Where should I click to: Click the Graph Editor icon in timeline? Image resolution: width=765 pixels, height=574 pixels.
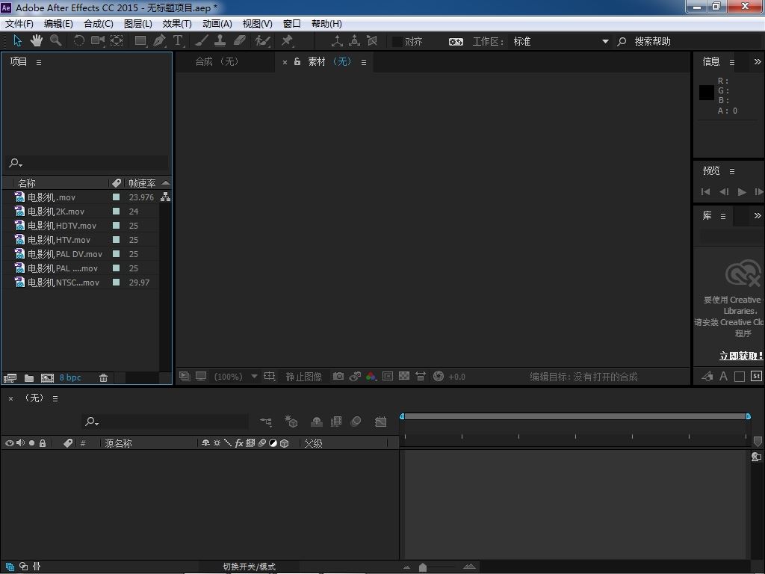pyautogui.click(x=380, y=422)
